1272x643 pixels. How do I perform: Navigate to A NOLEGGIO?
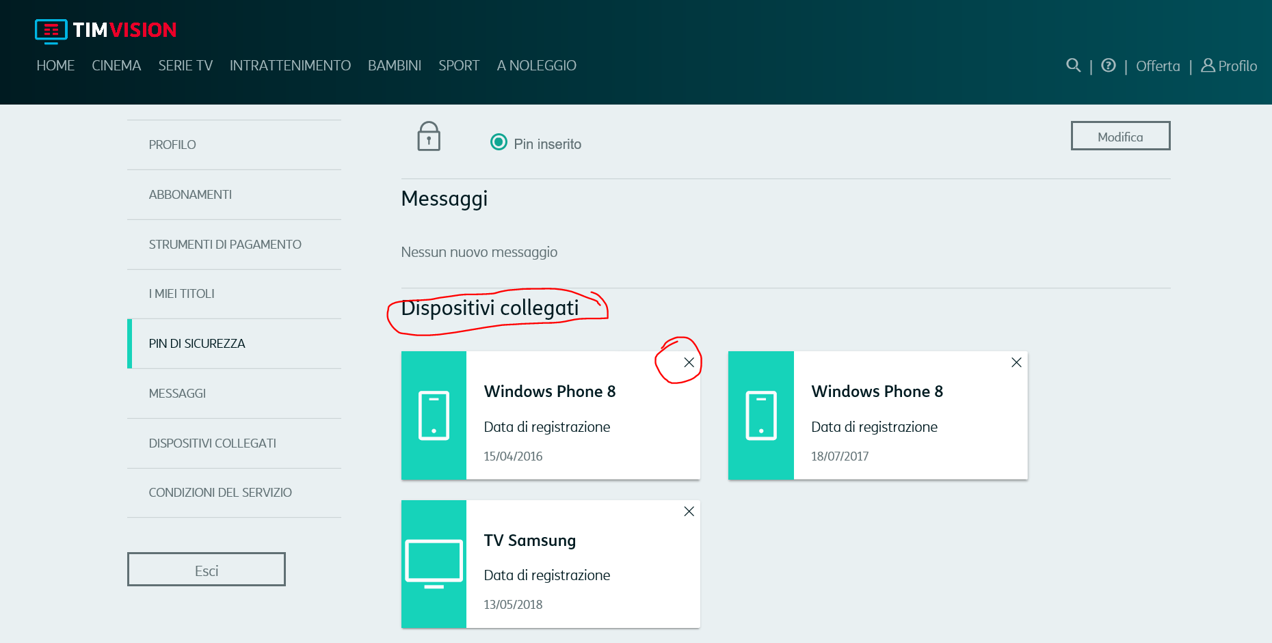pyautogui.click(x=536, y=66)
